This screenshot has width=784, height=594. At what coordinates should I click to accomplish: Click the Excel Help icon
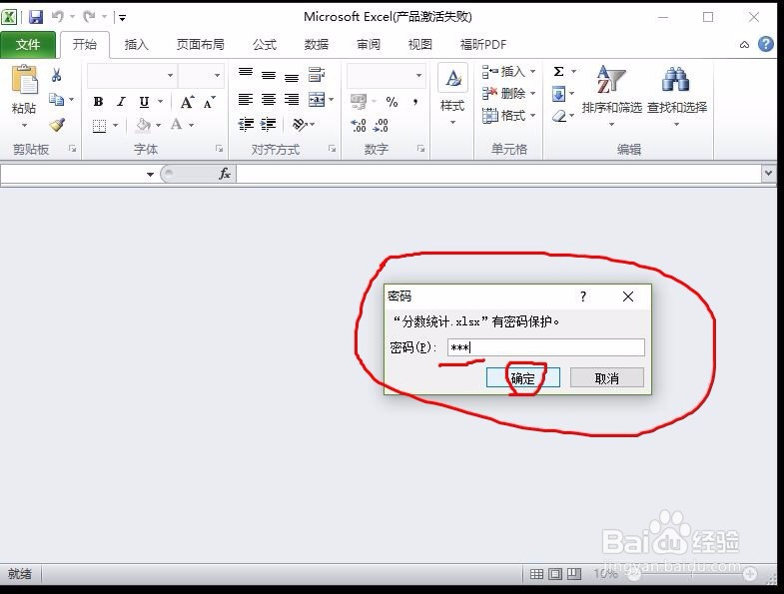coord(765,45)
